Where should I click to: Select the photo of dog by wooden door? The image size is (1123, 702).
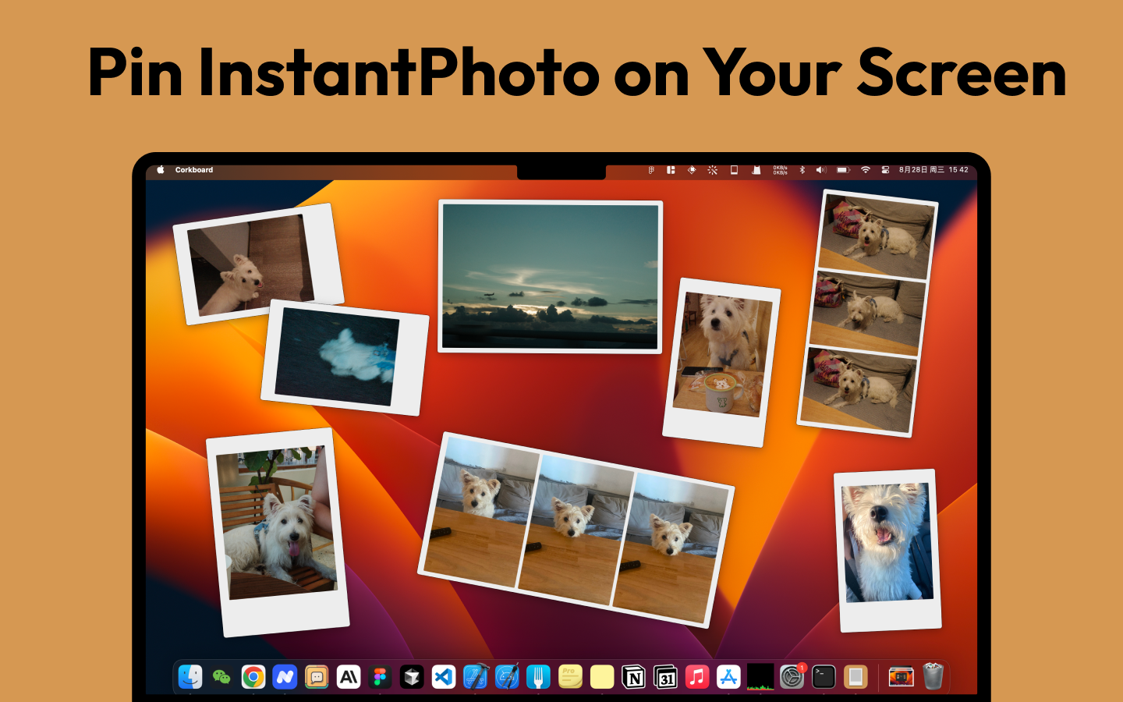pyautogui.click(x=258, y=264)
